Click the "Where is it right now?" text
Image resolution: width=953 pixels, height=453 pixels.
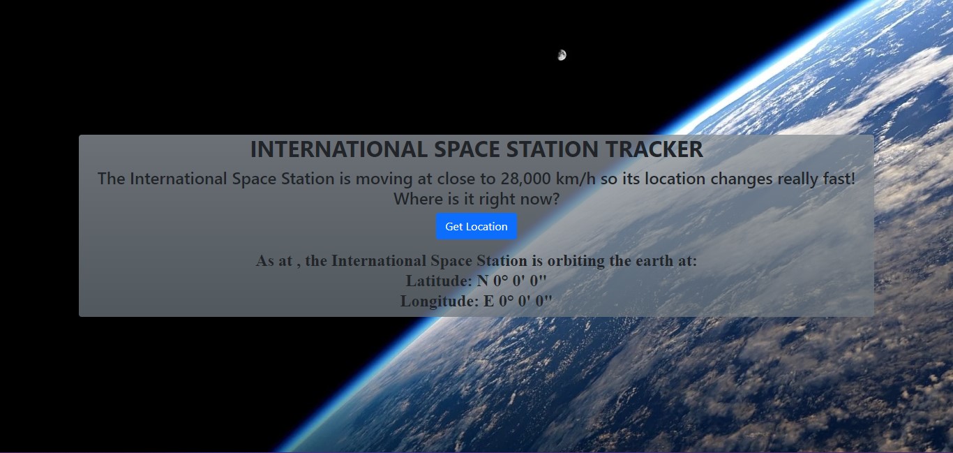[476, 199]
